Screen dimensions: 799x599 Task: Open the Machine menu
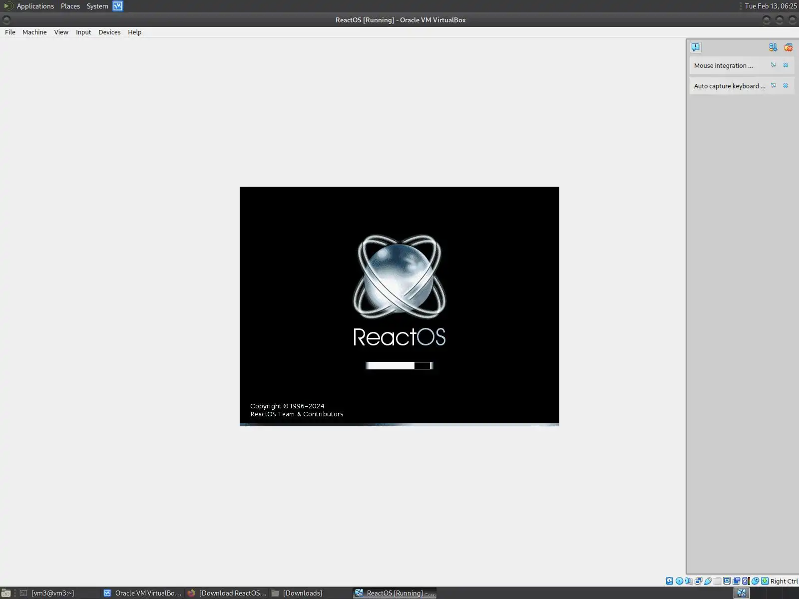pos(34,32)
